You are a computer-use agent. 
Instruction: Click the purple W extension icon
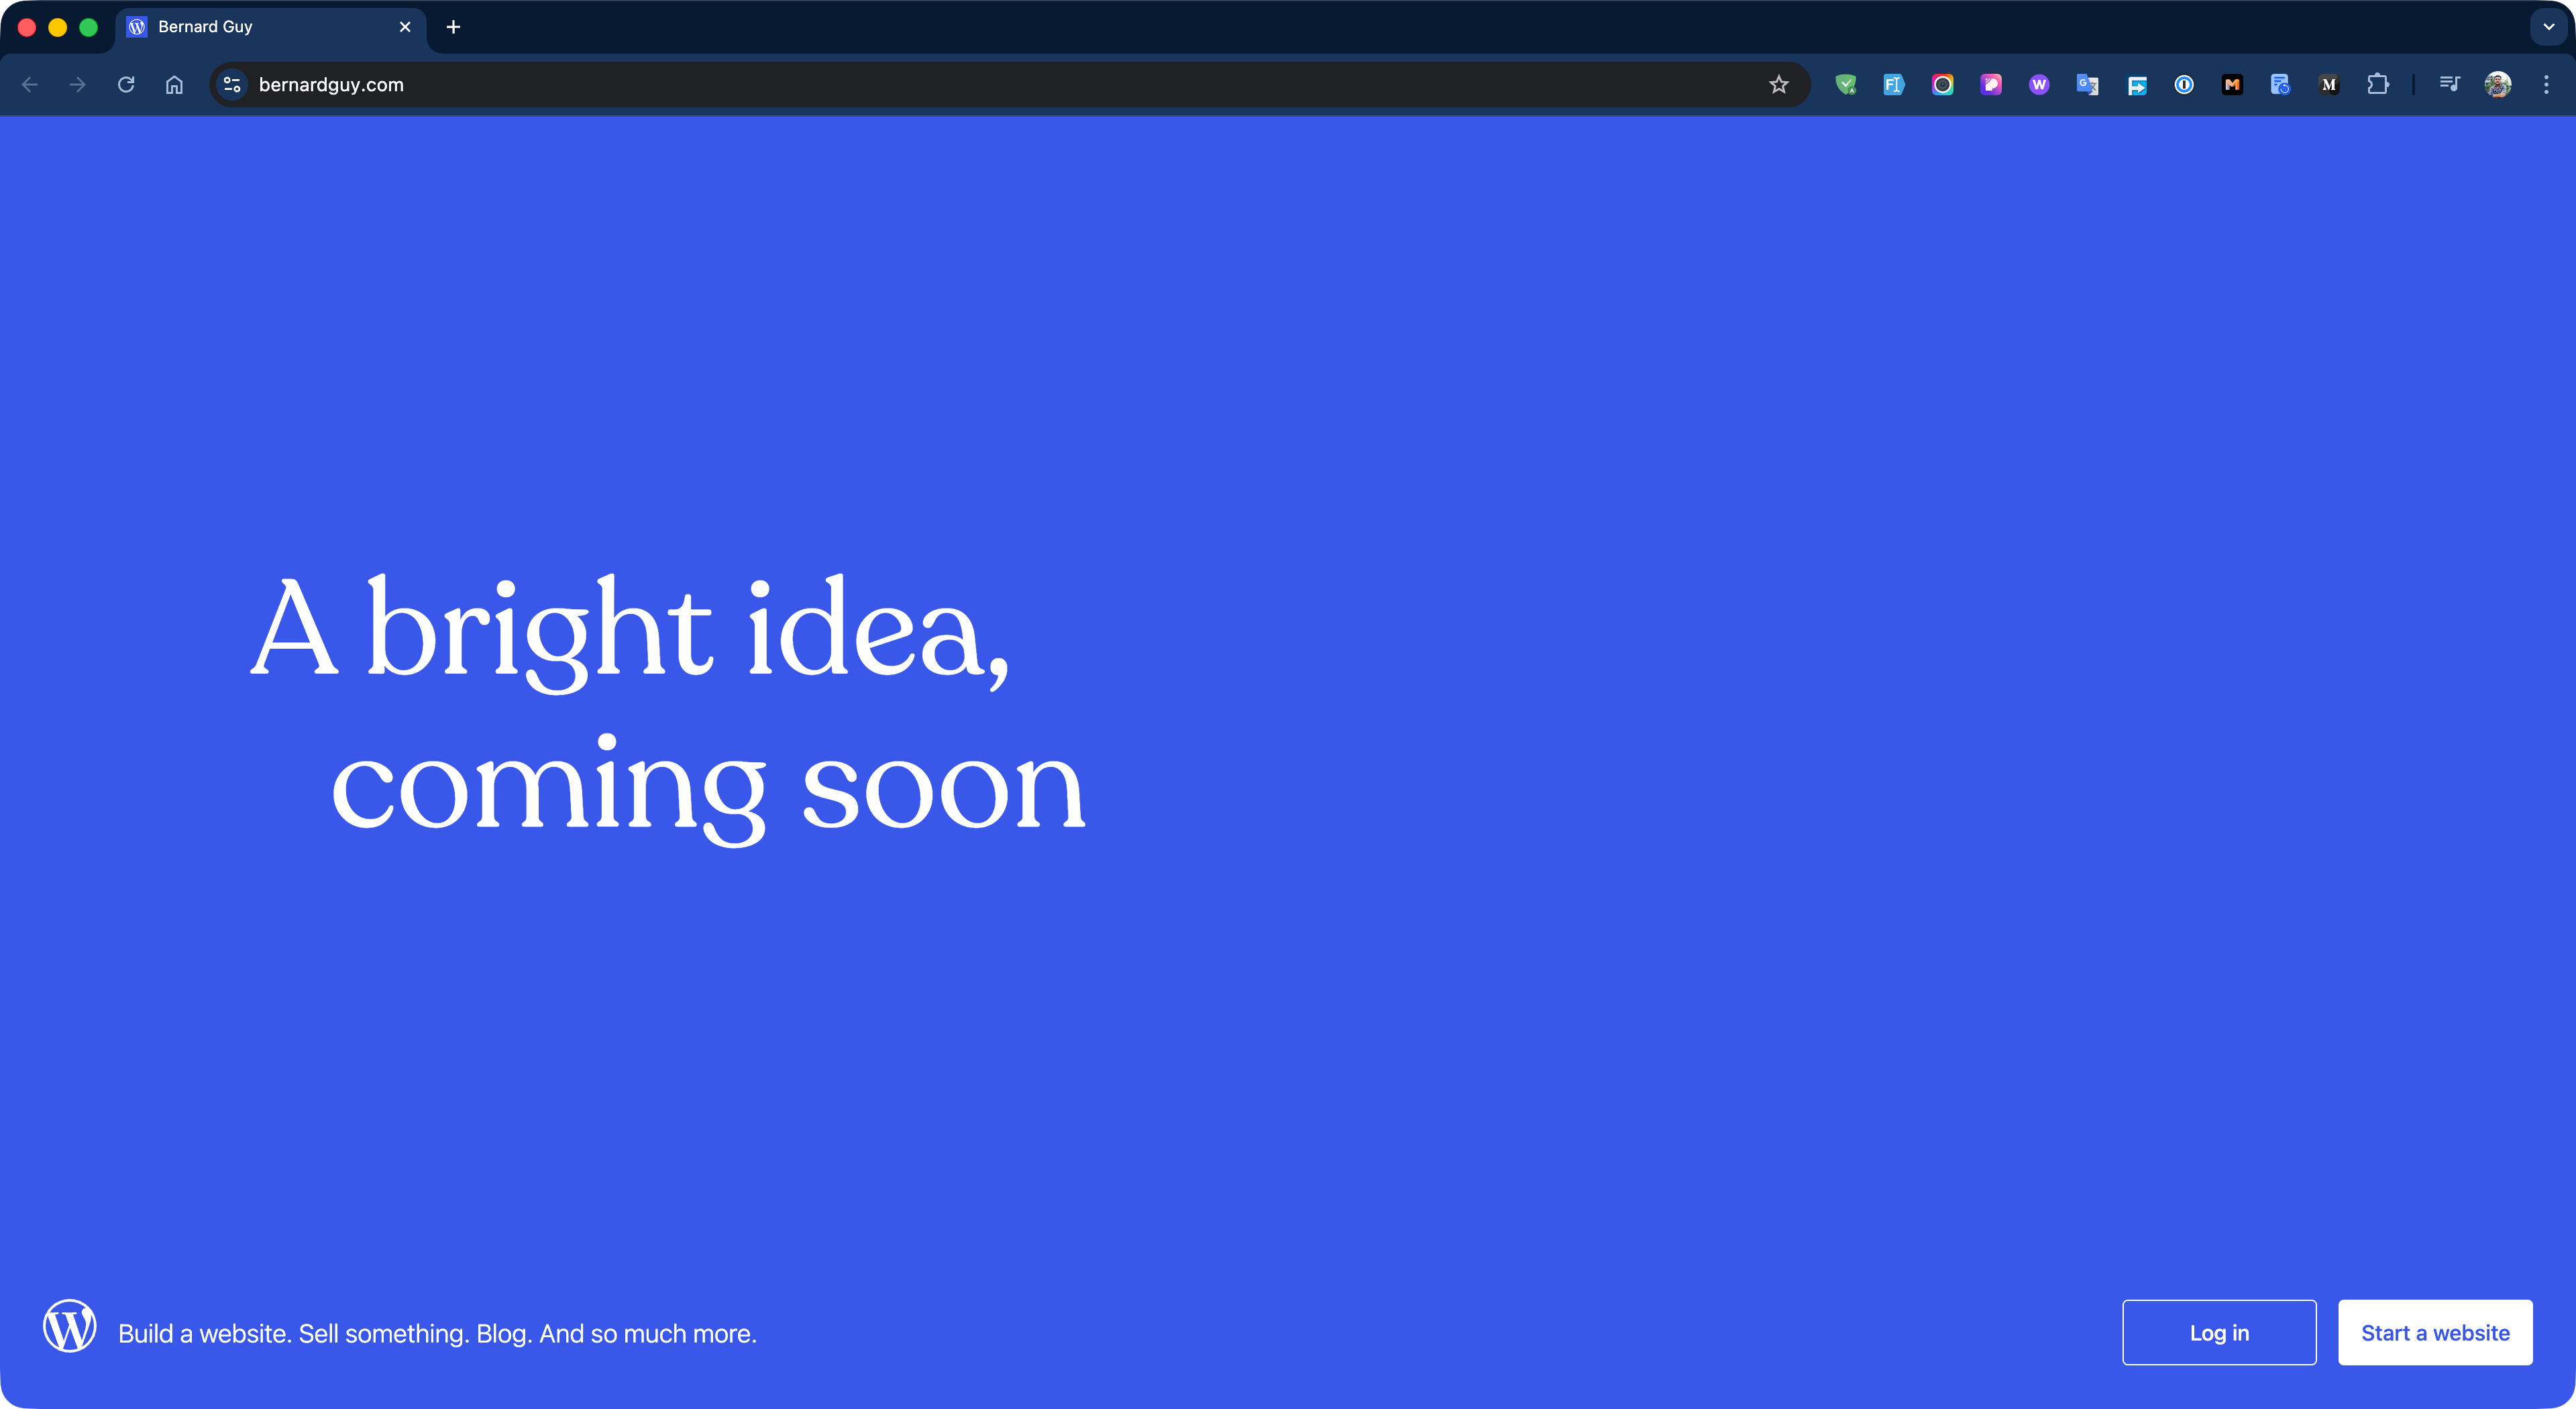coord(2039,85)
